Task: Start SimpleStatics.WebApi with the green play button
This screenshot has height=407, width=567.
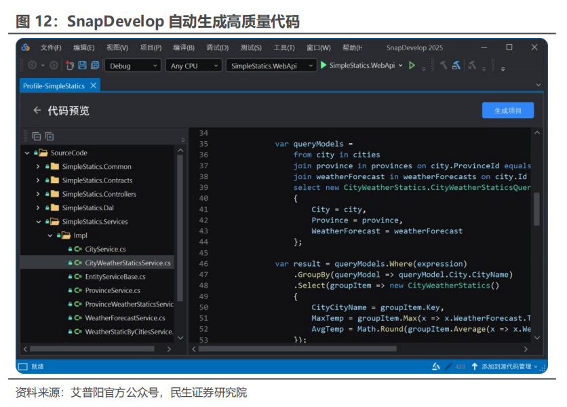Action: click(324, 65)
